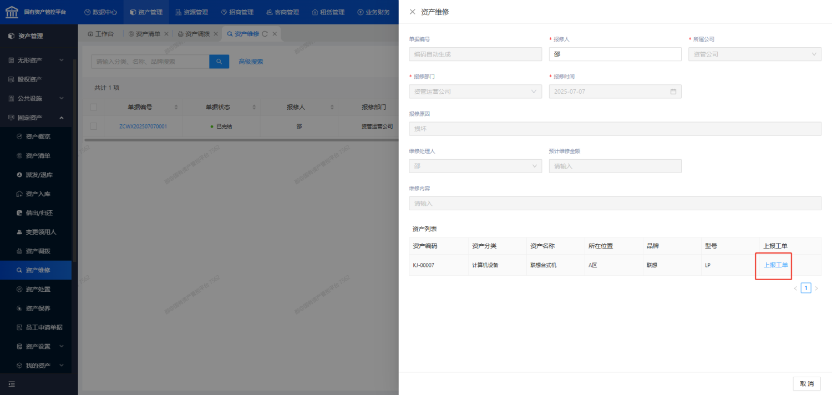Viewport: 832px width, 395px height.
Task: Expand 我的资产 in the sidebar
Action: click(35, 366)
